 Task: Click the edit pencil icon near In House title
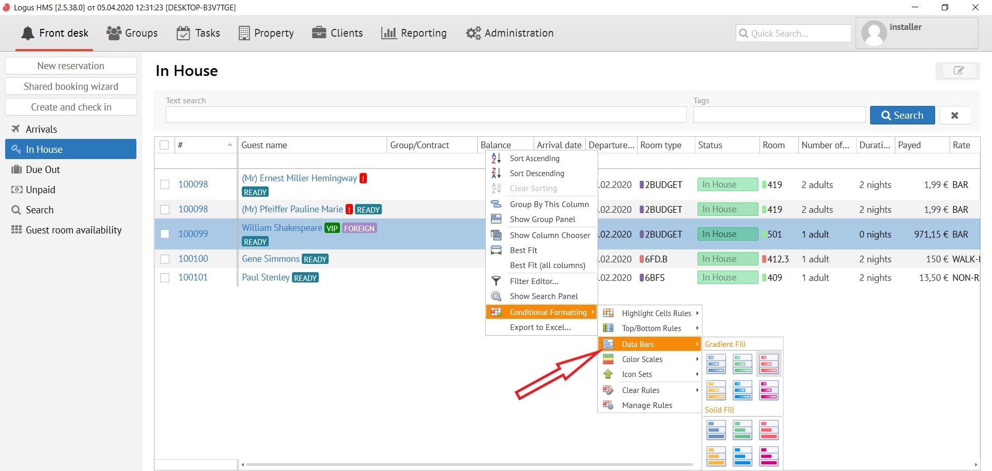[x=958, y=71]
